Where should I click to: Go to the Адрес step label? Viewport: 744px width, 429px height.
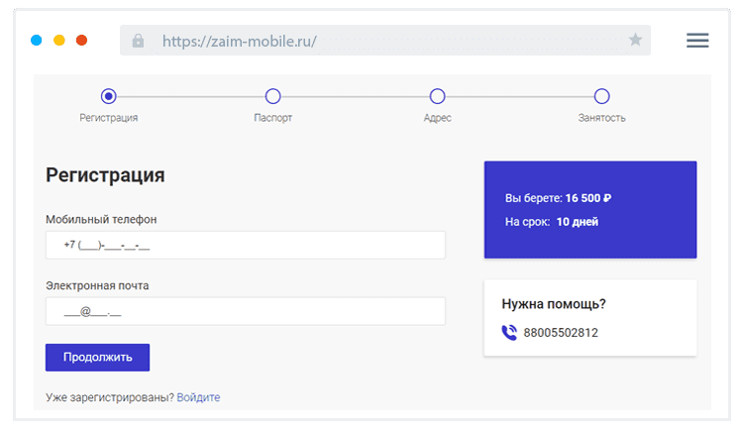(437, 118)
